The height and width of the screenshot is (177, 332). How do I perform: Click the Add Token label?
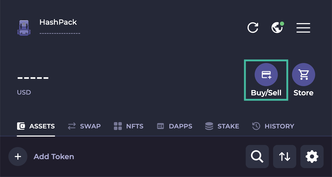coord(54,157)
